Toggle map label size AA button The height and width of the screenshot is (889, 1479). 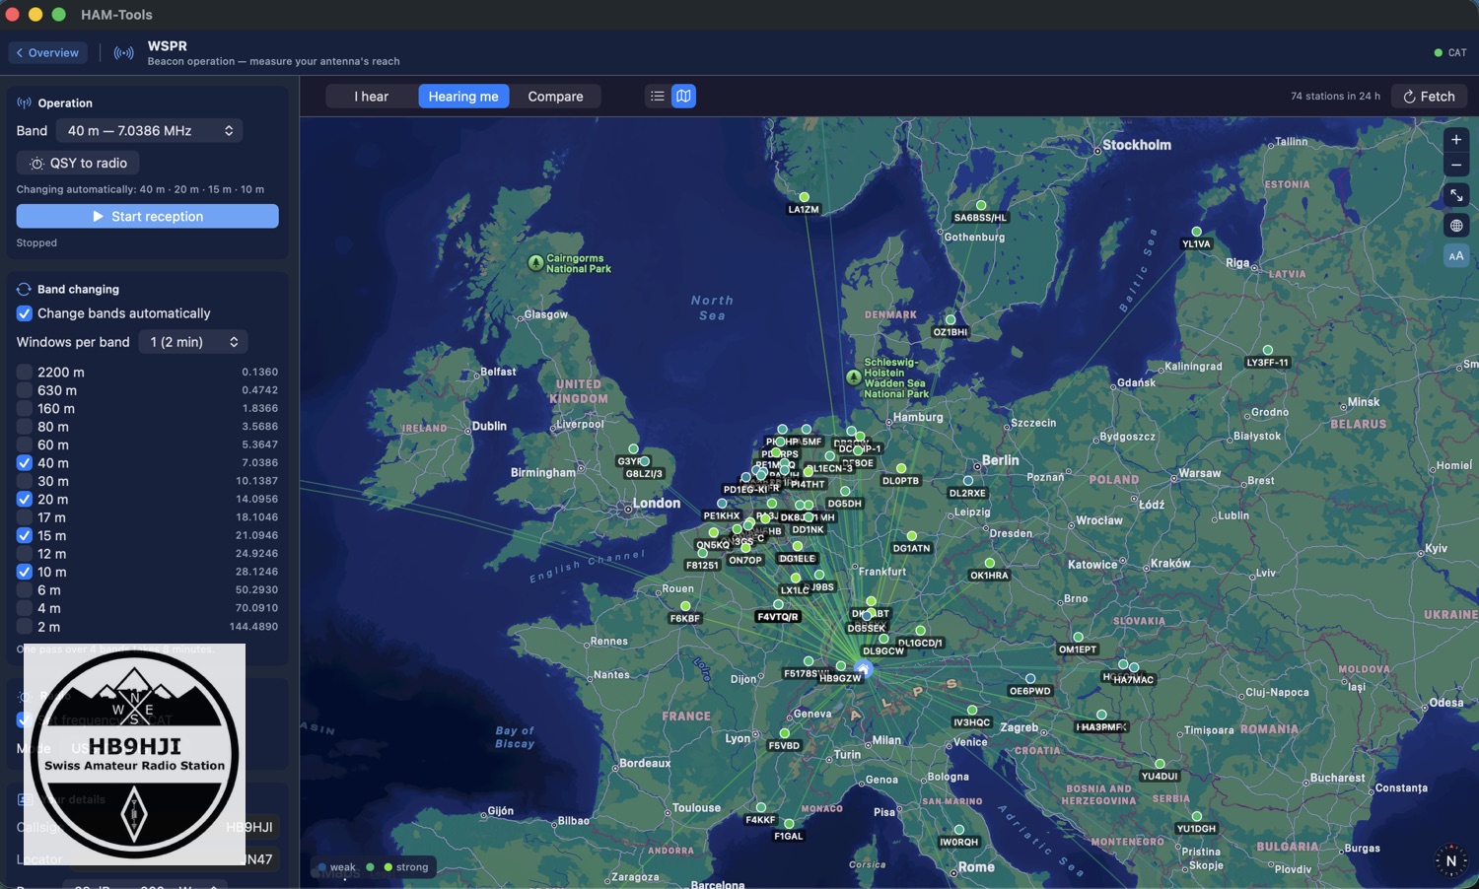[1456, 256]
